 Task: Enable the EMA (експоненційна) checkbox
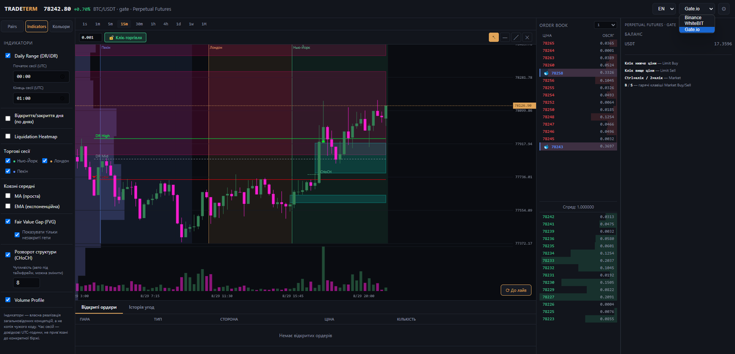[8, 206]
